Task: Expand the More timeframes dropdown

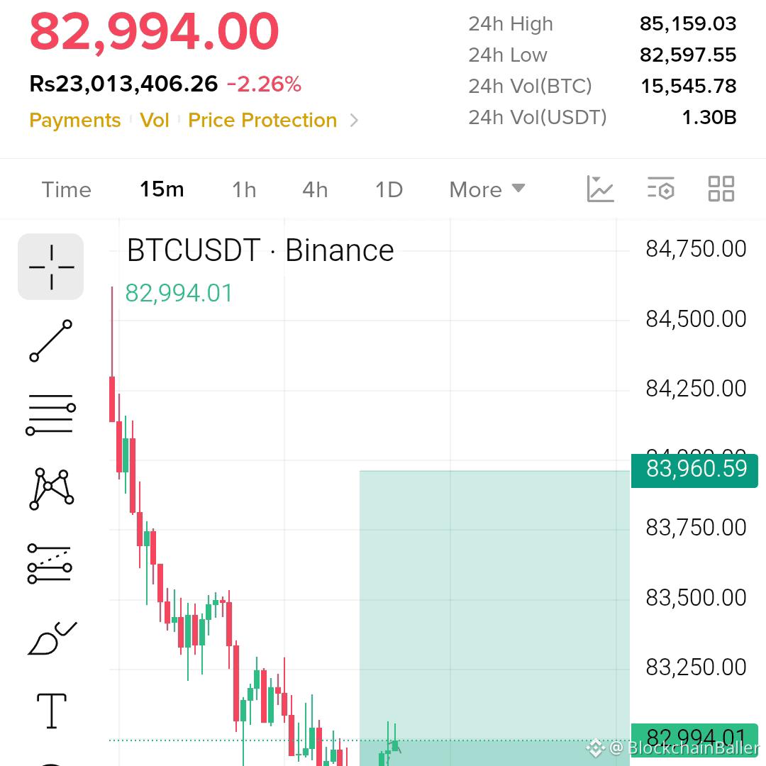Action: point(487,189)
